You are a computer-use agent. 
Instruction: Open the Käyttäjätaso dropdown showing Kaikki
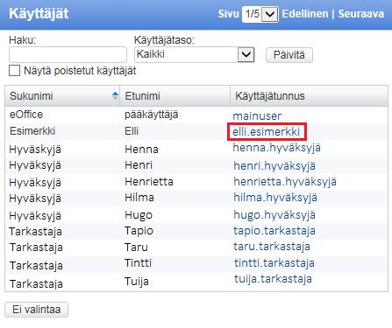click(195, 54)
